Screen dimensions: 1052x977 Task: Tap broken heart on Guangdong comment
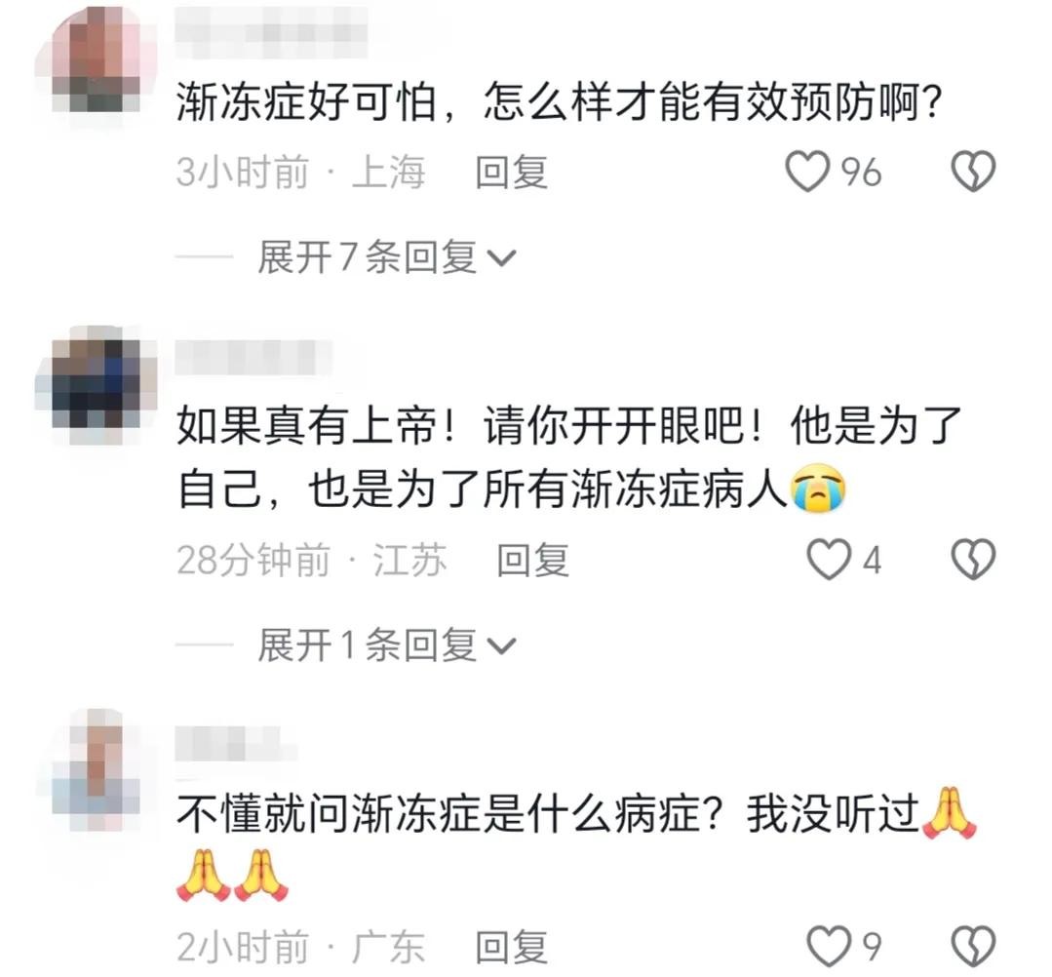tap(973, 947)
